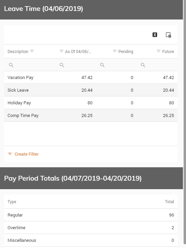Focus the Description filter input field
Viewport: 186px width, 248px height.
32,65
